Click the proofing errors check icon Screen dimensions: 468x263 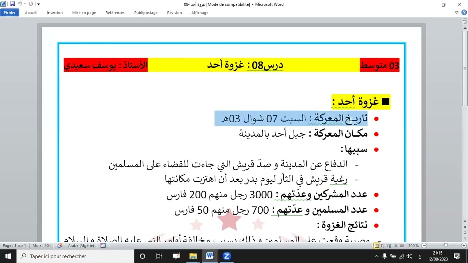[x=60, y=245]
